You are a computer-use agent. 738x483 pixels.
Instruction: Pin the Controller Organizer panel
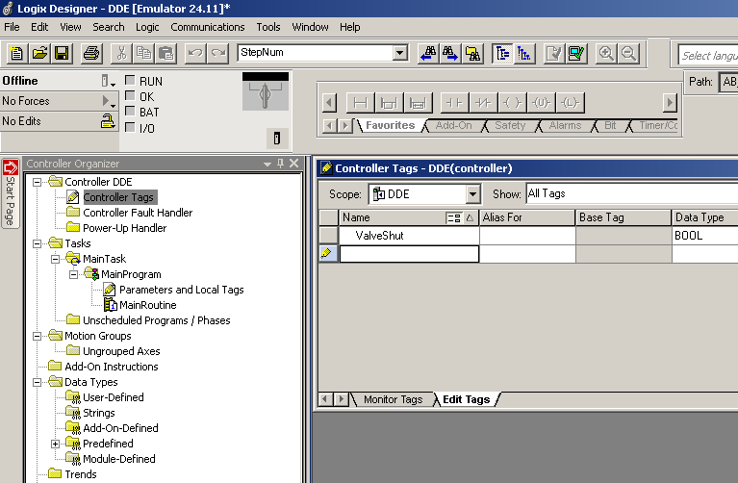tap(281, 164)
